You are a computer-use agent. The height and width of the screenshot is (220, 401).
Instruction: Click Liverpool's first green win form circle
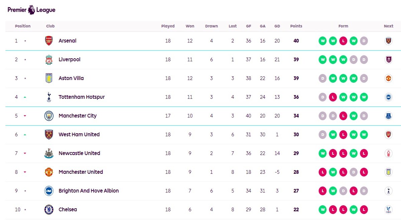(x=322, y=60)
